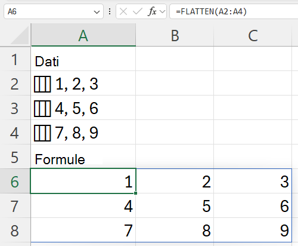
Task: Select row 6 header
Action: 15,181
